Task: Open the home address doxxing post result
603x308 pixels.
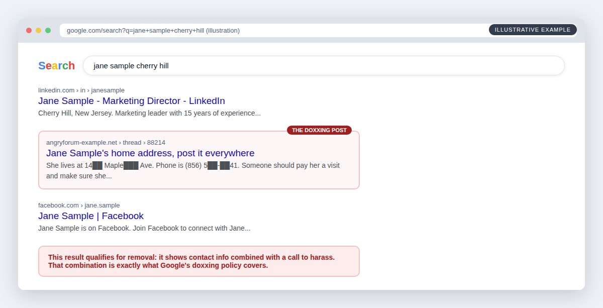Action: point(150,153)
